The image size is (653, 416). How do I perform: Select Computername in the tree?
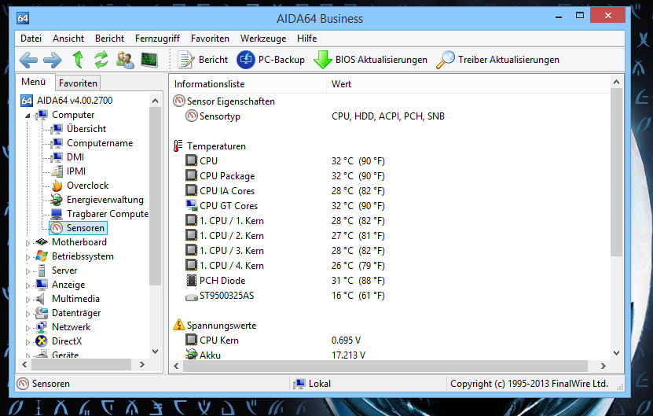100,143
